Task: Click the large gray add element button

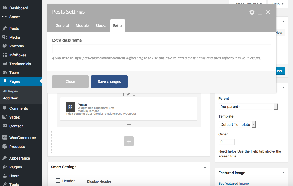Action: point(129,141)
